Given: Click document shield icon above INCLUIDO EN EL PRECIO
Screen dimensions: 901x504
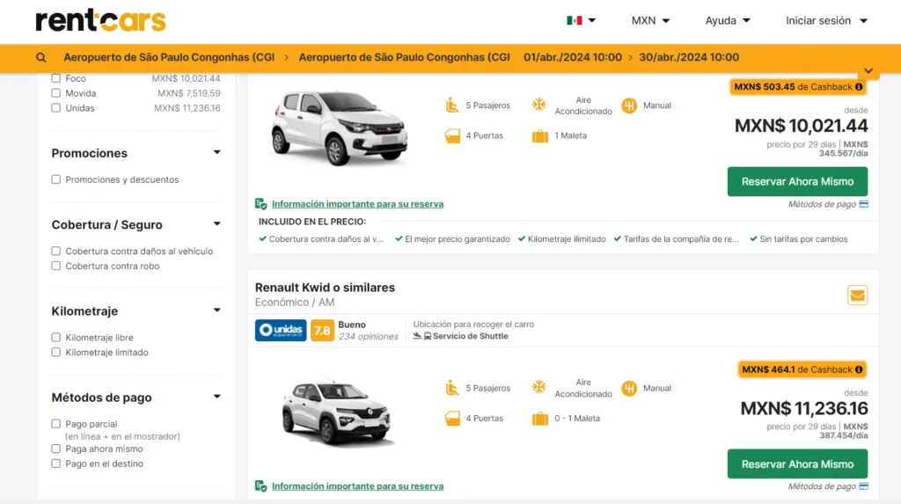Looking at the screenshot, I should click(x=260, y=204).
